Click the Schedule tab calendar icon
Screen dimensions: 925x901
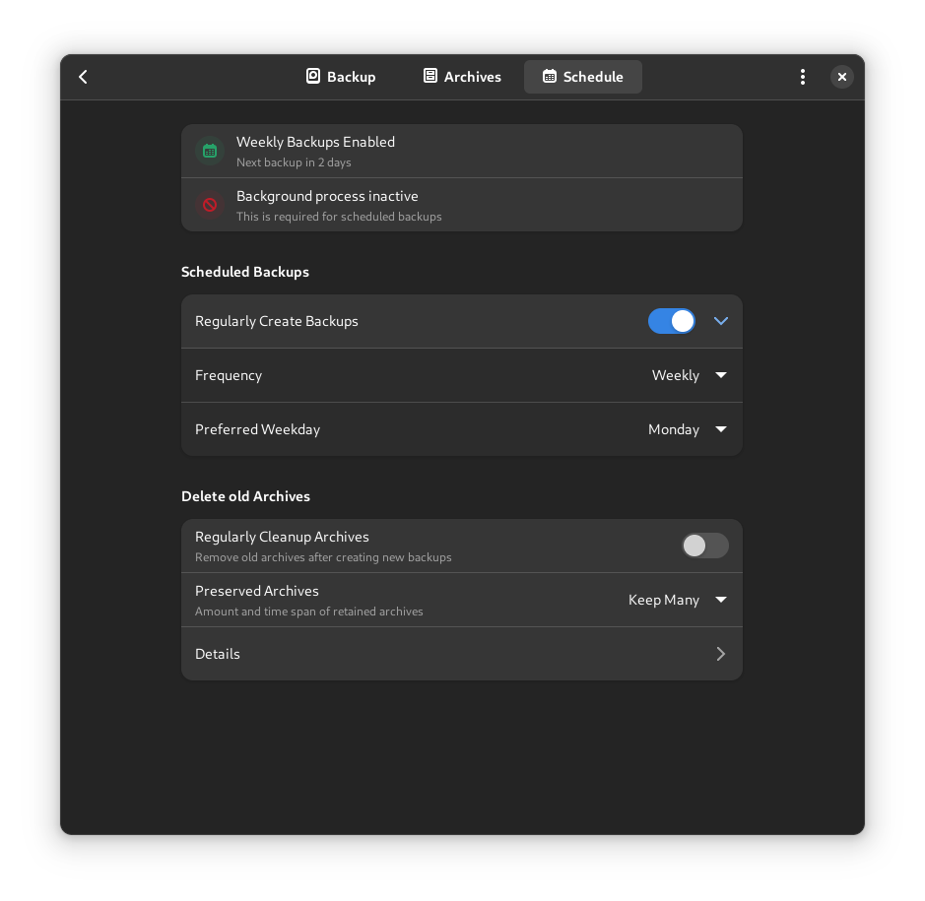click(550, 76)
